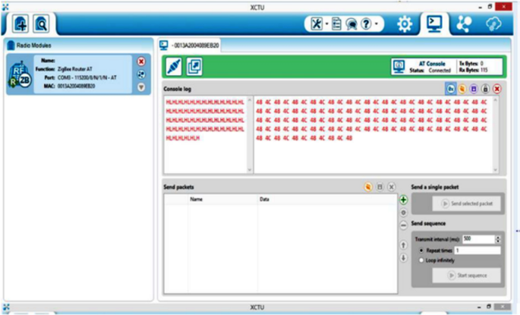Add a new packet with green plus
The image size is (520, 315).
tap(403, 200)
